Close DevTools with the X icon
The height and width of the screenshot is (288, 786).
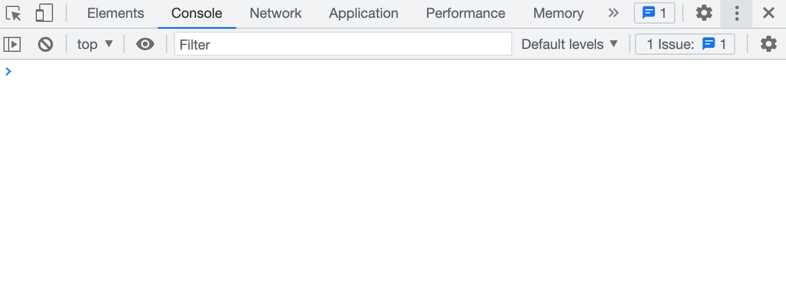tap(769, 13)
